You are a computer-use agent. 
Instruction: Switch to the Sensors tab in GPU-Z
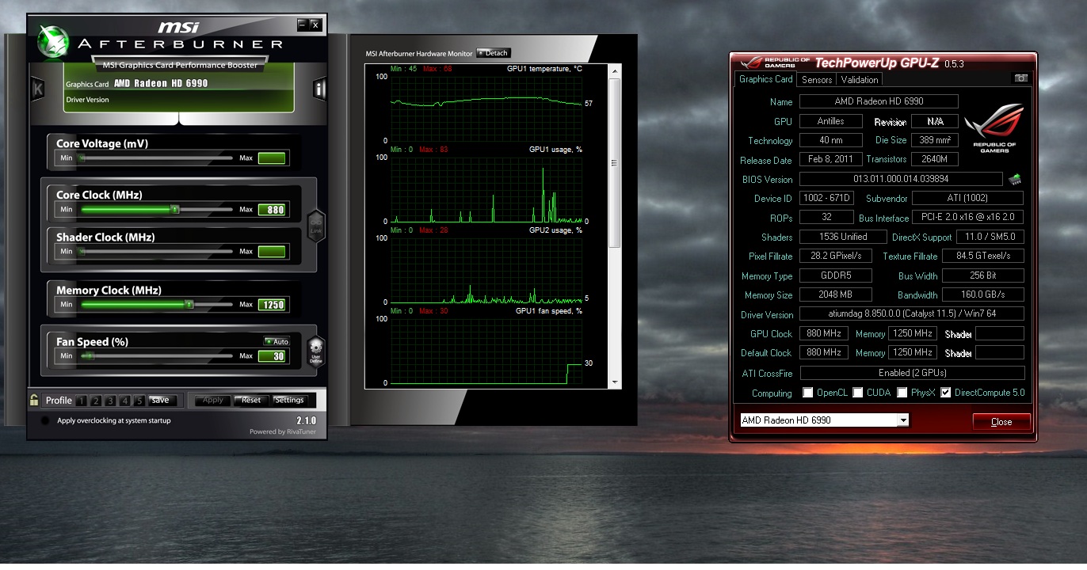pyautogui.click(x=817, y=79)
